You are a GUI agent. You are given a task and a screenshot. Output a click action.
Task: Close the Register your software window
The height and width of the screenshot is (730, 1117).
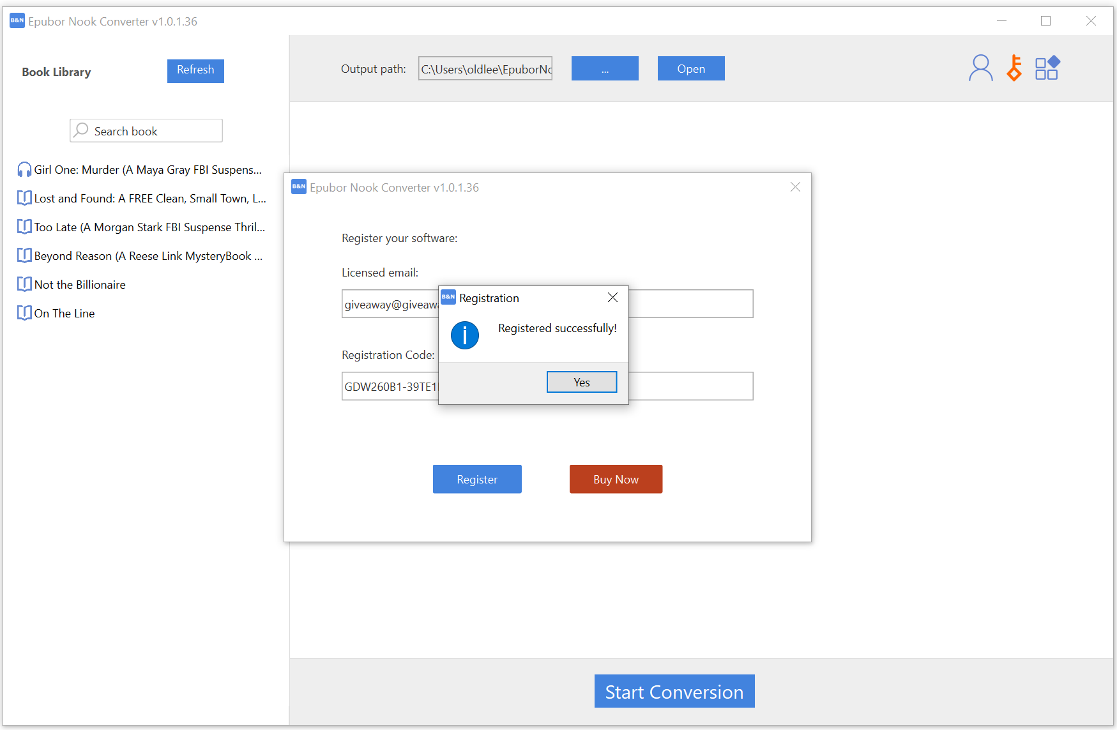click(x=795, y=186)
